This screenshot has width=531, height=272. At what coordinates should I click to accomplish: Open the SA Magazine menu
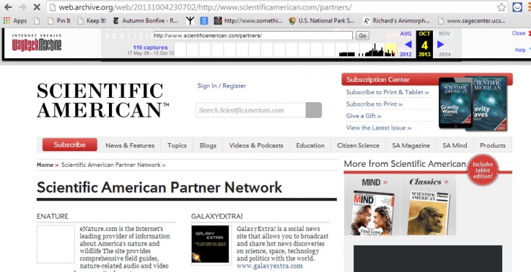tap(411, 145)
